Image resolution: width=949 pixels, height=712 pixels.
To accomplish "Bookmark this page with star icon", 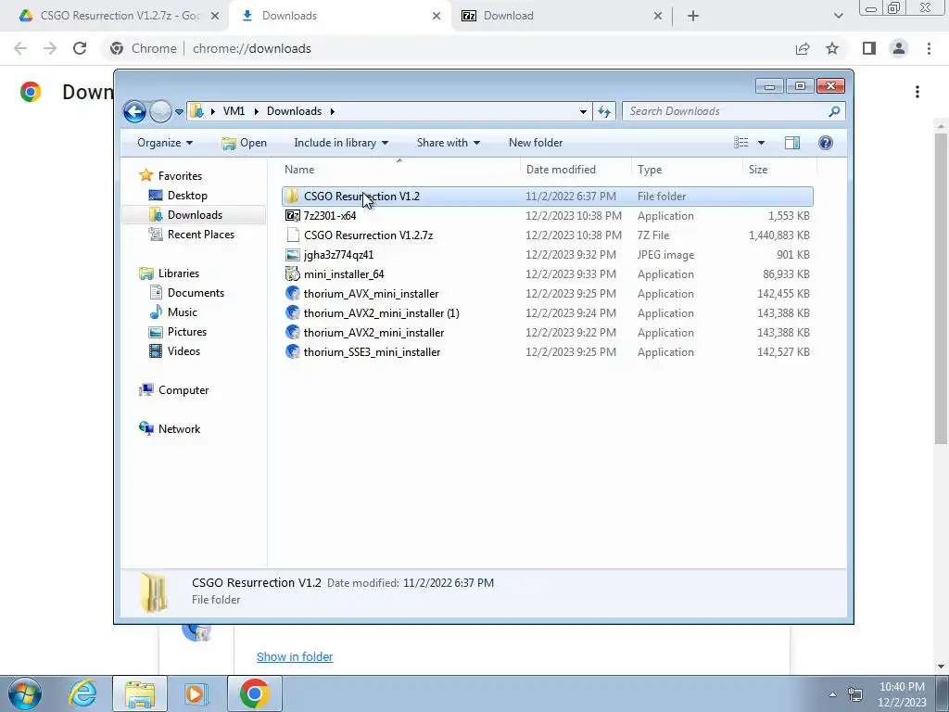I will pyautogui.click(x=832, y=48).
